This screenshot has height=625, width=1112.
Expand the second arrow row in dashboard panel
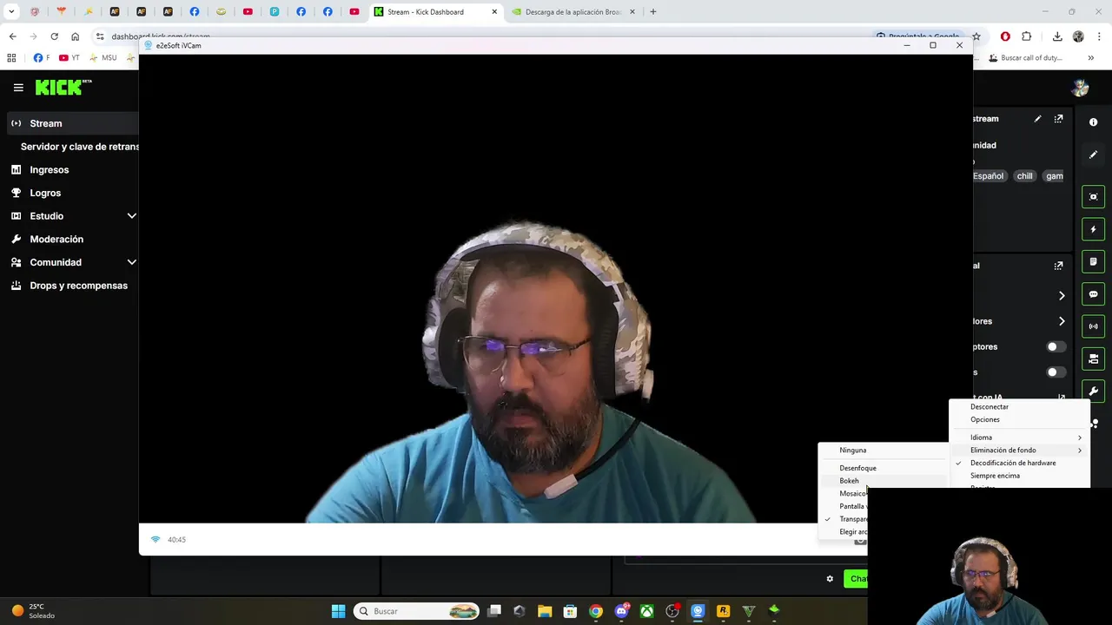[x=1061, y=321]
